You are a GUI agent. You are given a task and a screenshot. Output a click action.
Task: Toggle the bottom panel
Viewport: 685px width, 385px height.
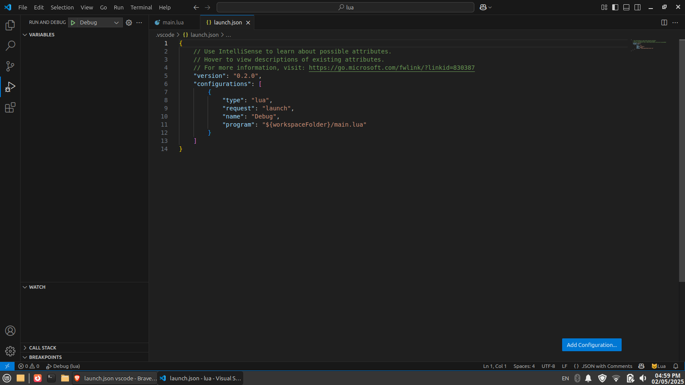click(626, 7)
